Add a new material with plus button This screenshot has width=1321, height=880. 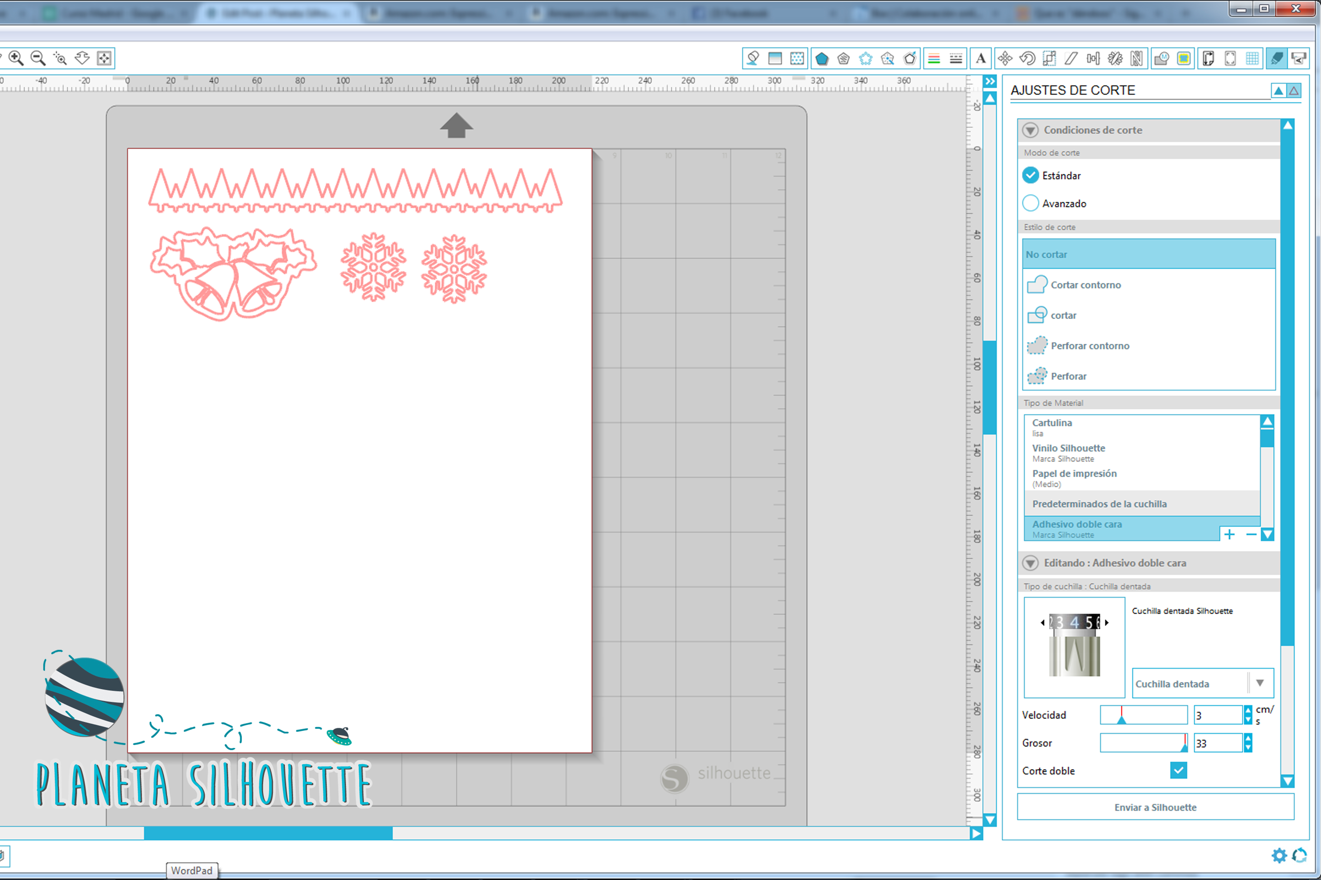coord(1230,534)
